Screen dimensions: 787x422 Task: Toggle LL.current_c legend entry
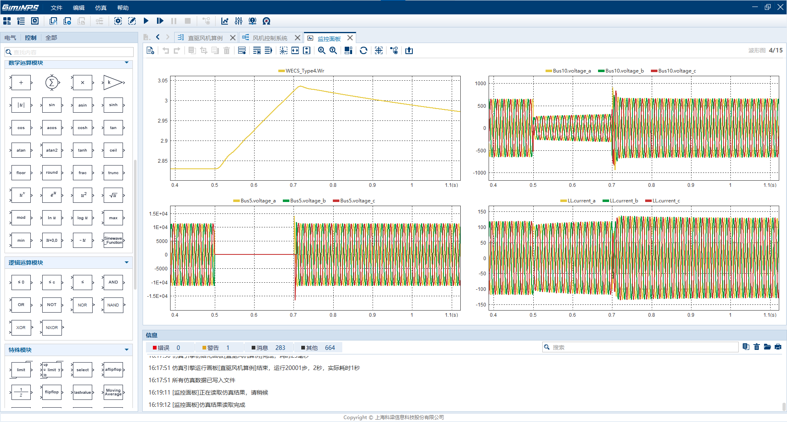point(663,201)
